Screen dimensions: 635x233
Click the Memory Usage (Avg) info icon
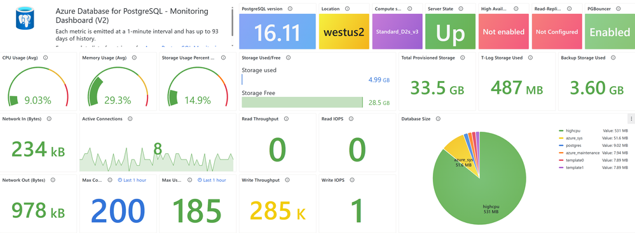point(135,58)
